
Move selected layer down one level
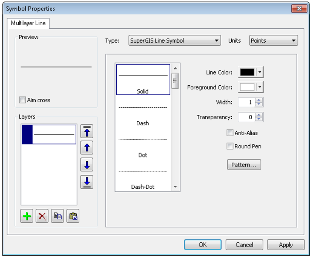click(87, 165)
